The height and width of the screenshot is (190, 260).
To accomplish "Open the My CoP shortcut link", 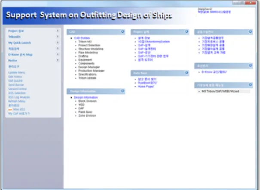I will pyautogui.click(x=19, y=113).
